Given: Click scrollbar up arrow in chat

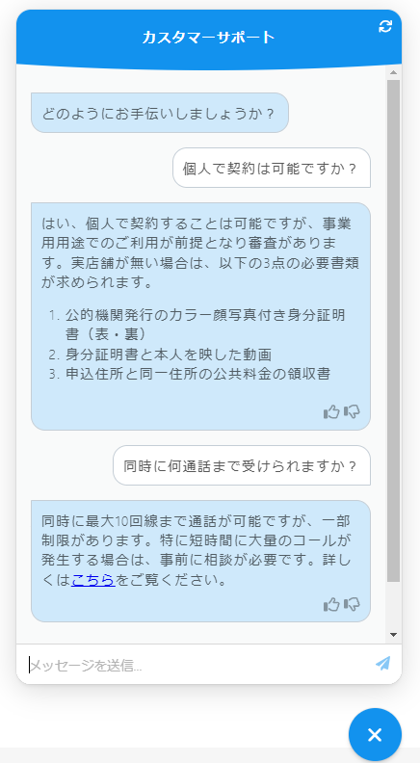Looking at the screenshot, I should click(x=394, y=72).
